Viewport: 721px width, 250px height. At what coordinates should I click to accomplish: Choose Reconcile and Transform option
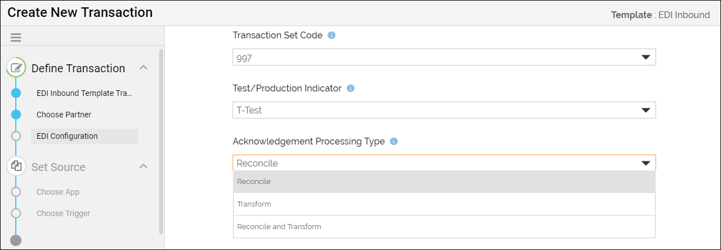[444, 227]
